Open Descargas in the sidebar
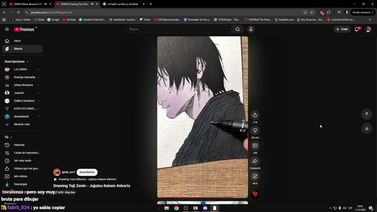 22,184
